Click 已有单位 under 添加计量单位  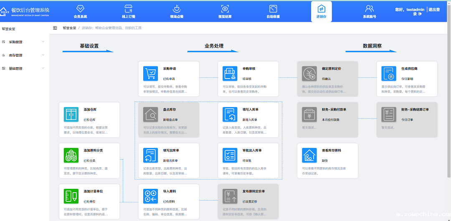[89, 201]
